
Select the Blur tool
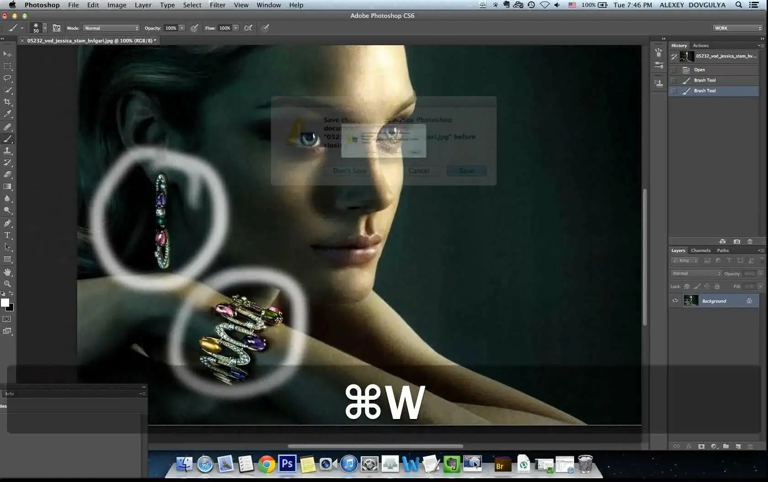click(7, 199)
